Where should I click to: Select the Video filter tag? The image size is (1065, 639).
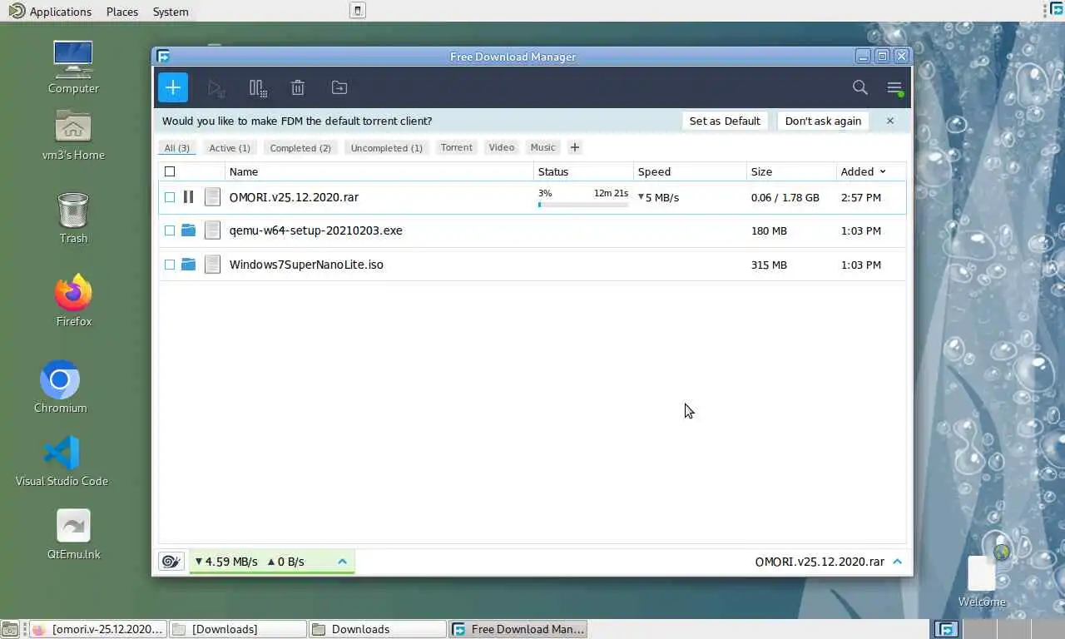point(502,147)
